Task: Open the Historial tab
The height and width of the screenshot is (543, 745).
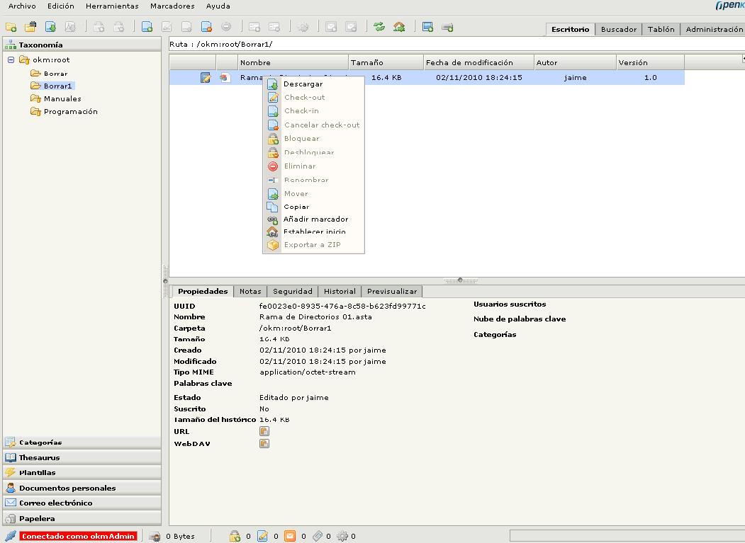Action: pyautogui.click(x=340, y=292)
